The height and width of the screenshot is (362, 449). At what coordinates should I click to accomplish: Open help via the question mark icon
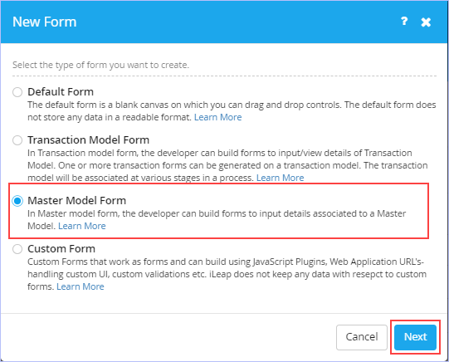pyautogui.click(x=404, y=22)
